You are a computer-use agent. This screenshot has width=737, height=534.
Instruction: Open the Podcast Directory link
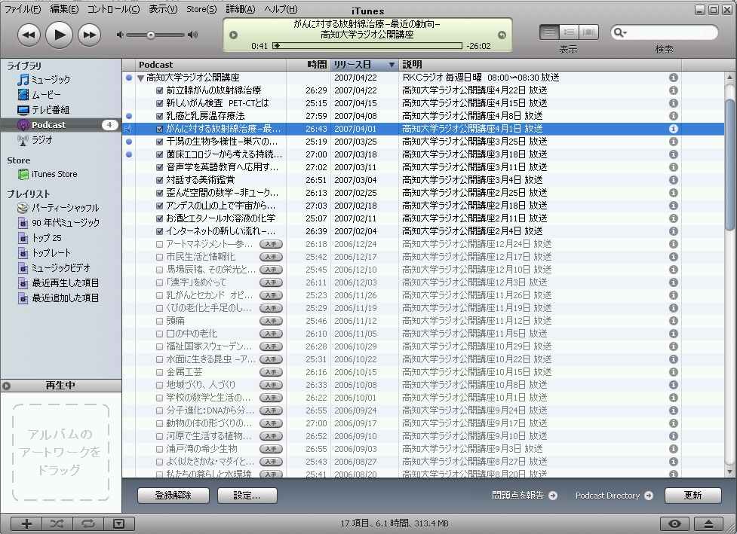(x=614, y=496)
